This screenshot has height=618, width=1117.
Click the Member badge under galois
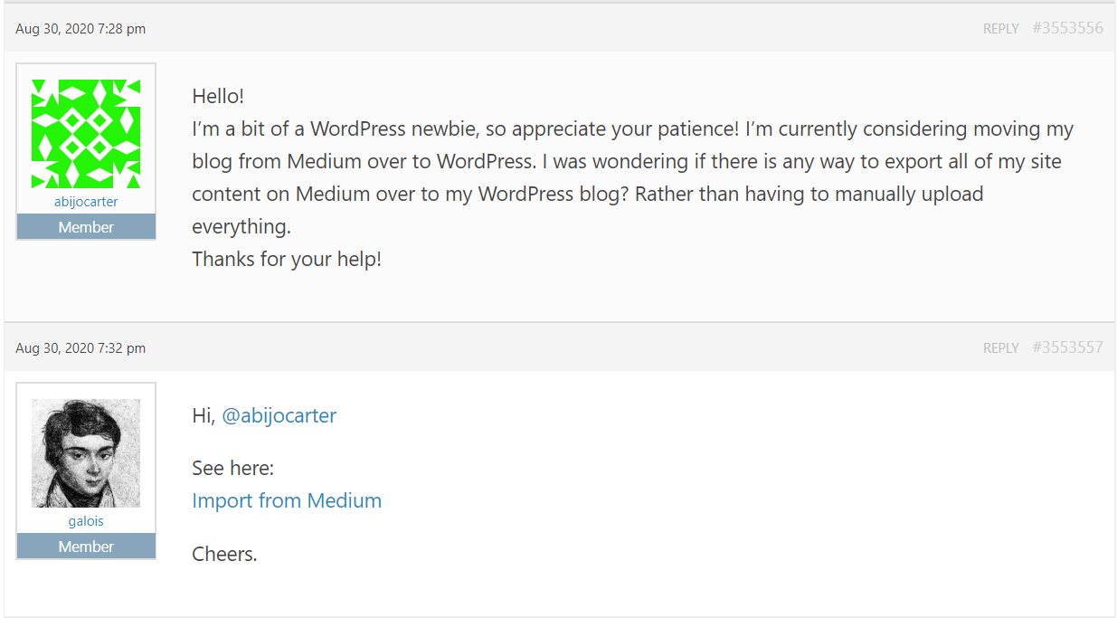tap(86, 547)
